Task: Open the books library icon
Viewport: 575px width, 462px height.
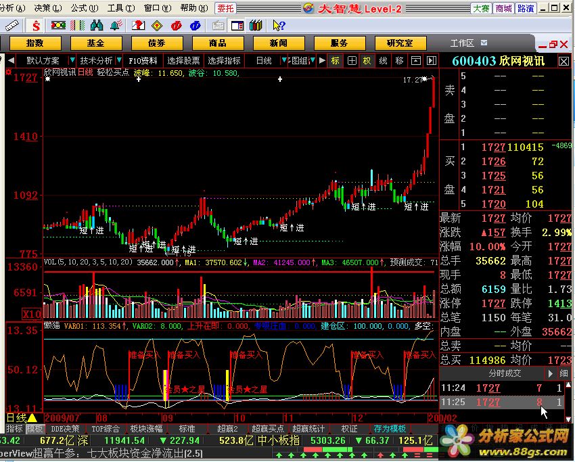Action: (x=256, y=25)
